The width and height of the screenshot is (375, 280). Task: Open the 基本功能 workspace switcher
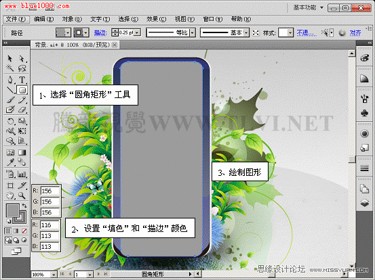(309, 7)
